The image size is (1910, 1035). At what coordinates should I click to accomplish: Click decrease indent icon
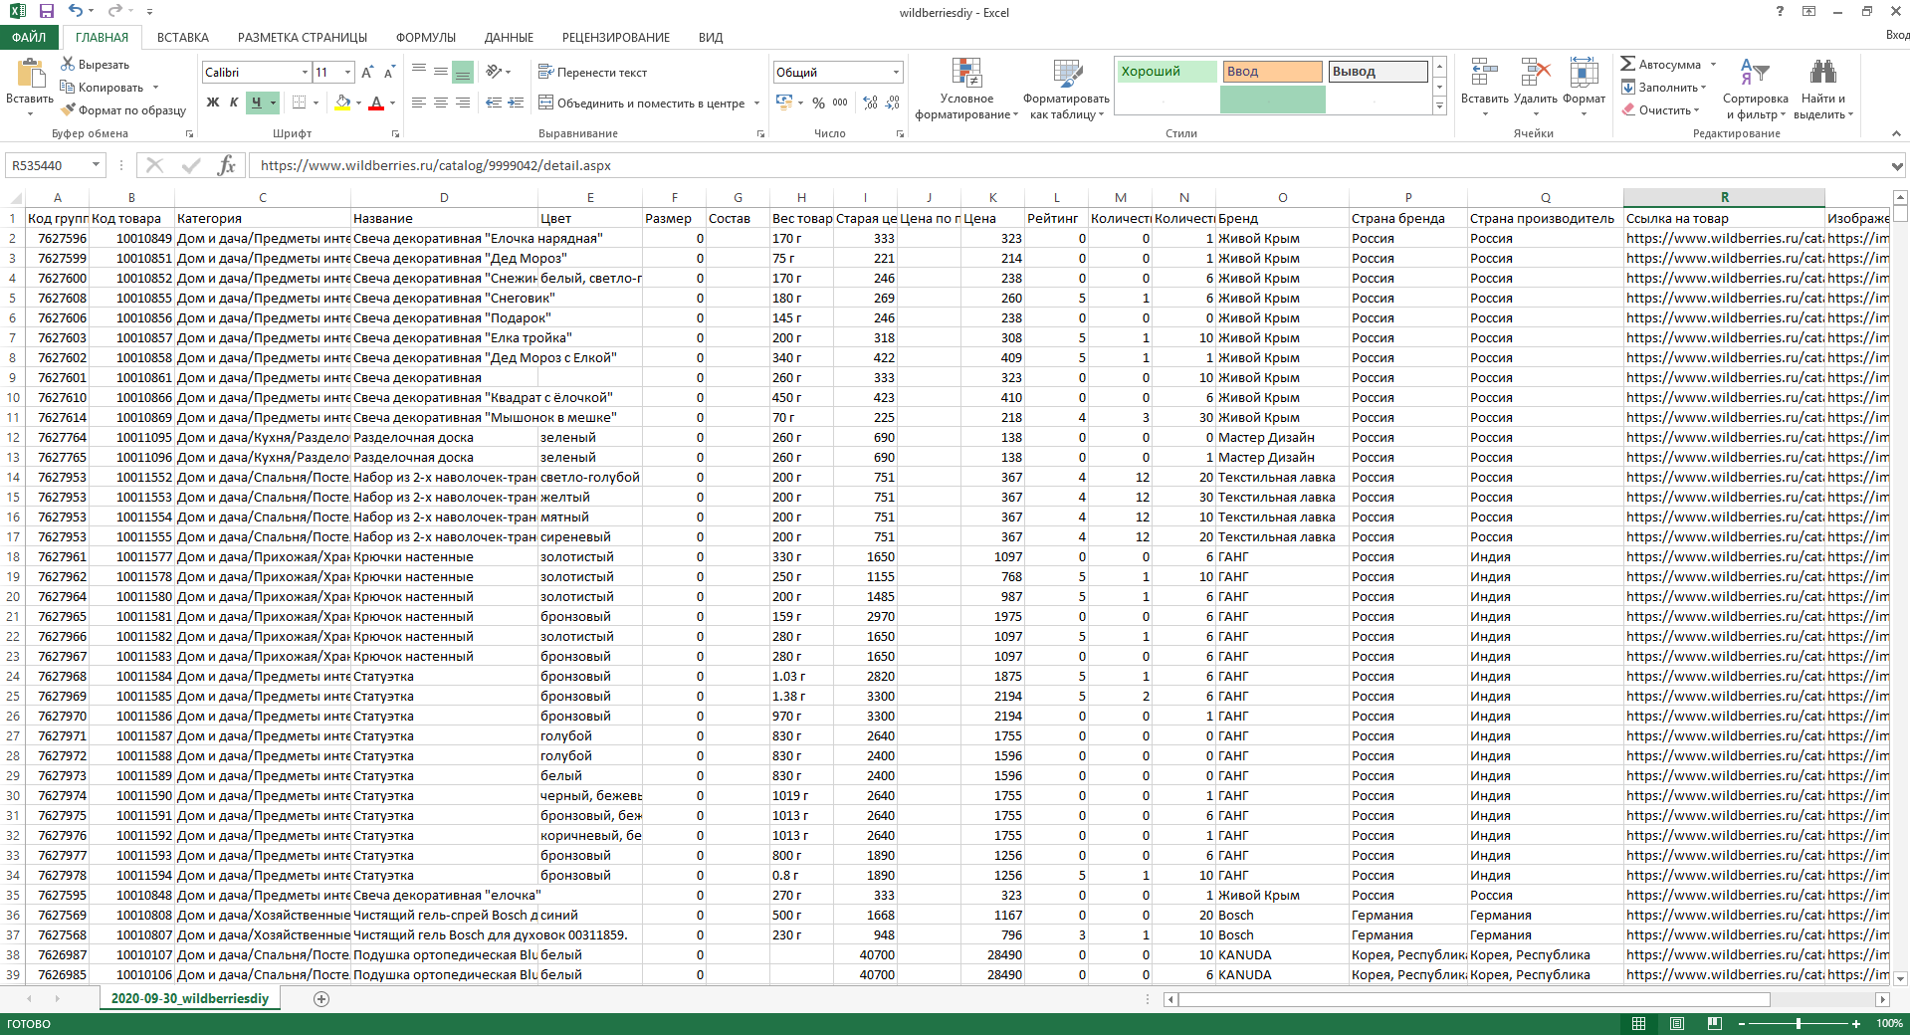pyautogui.click(x=494, y=103)
